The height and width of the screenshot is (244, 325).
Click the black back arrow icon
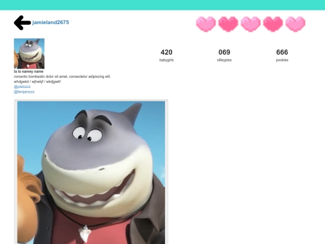pos(22,23)
